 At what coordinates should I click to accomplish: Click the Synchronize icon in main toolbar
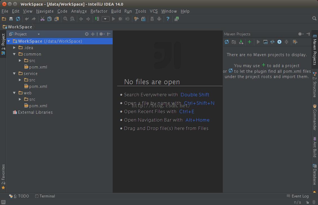(x=18, y=19)
